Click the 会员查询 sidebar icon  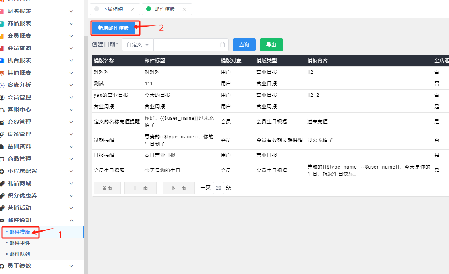2,48
